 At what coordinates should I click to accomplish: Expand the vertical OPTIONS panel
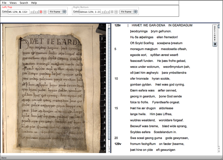click(x=215, y=36)
